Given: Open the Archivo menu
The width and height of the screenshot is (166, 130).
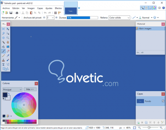Looking at the screenshot, I should coord(6,8).
